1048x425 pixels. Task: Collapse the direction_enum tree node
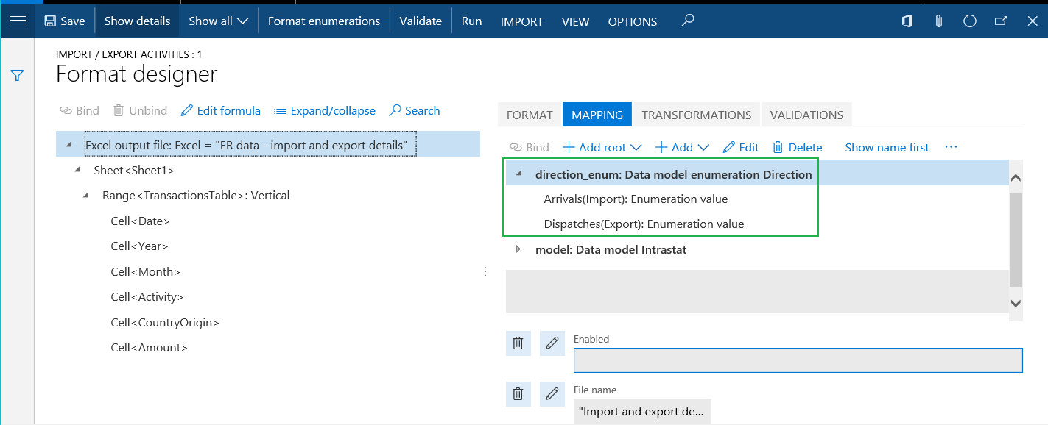(518, 174)
